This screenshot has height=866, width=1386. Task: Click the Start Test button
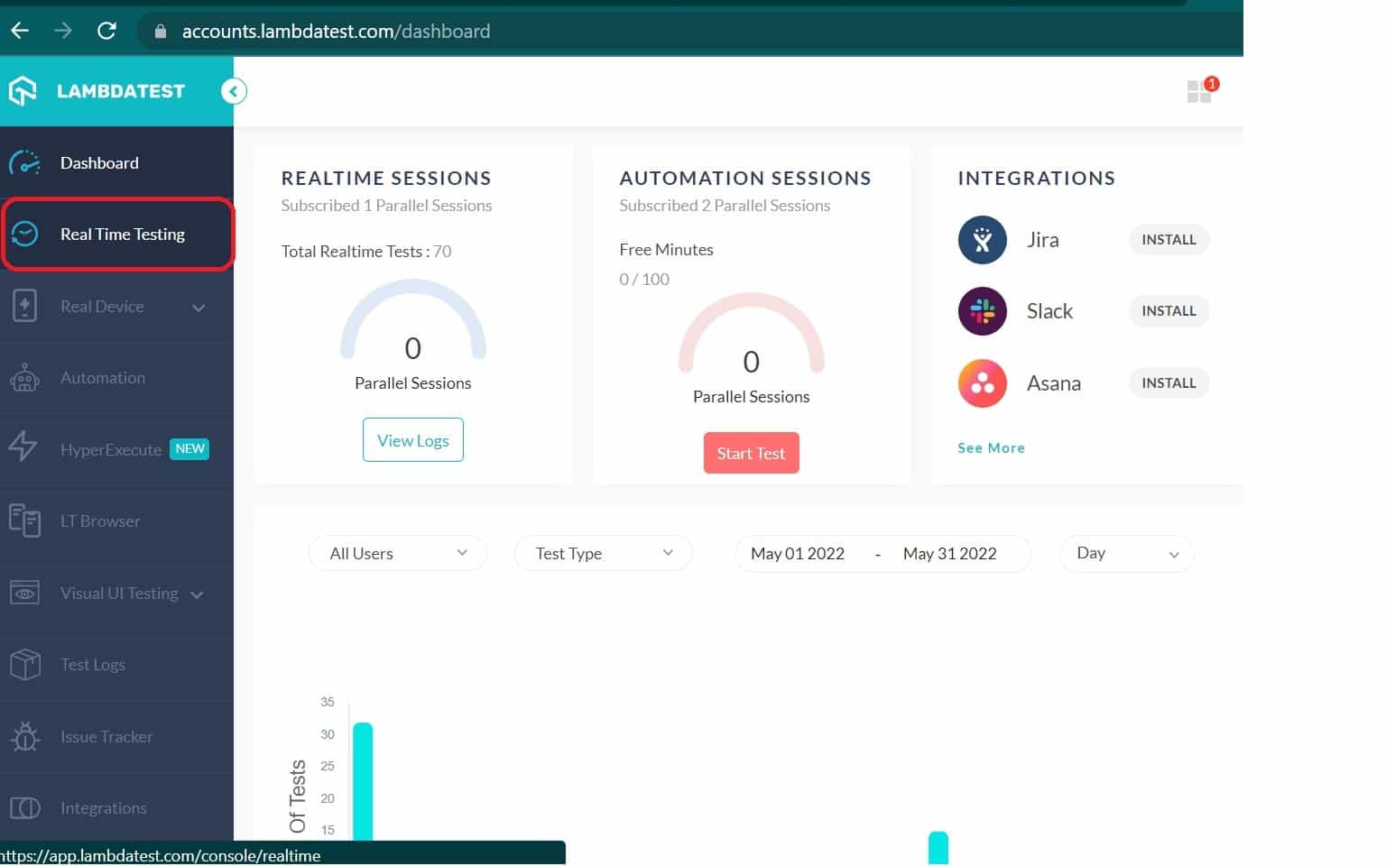[751, 452]
